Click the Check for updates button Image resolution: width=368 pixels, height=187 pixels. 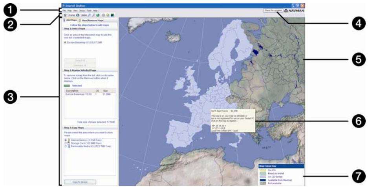273,11
